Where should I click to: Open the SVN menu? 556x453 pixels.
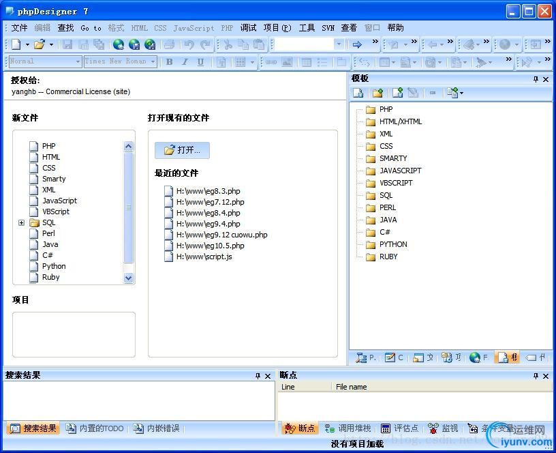pos(328,28)
